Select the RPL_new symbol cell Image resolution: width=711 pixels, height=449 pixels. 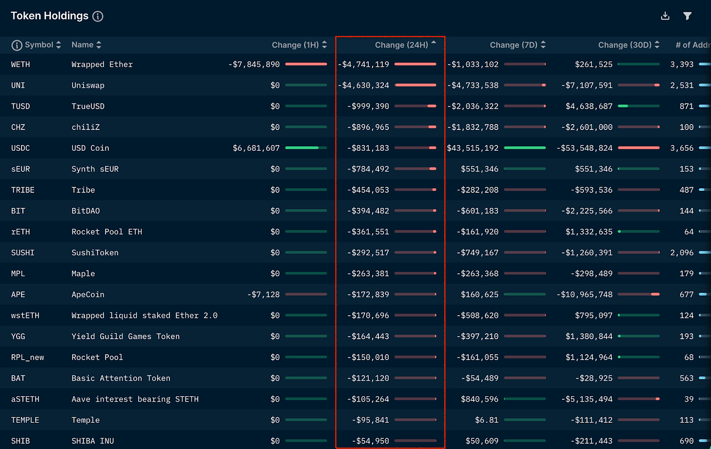(x=27, y=358)
